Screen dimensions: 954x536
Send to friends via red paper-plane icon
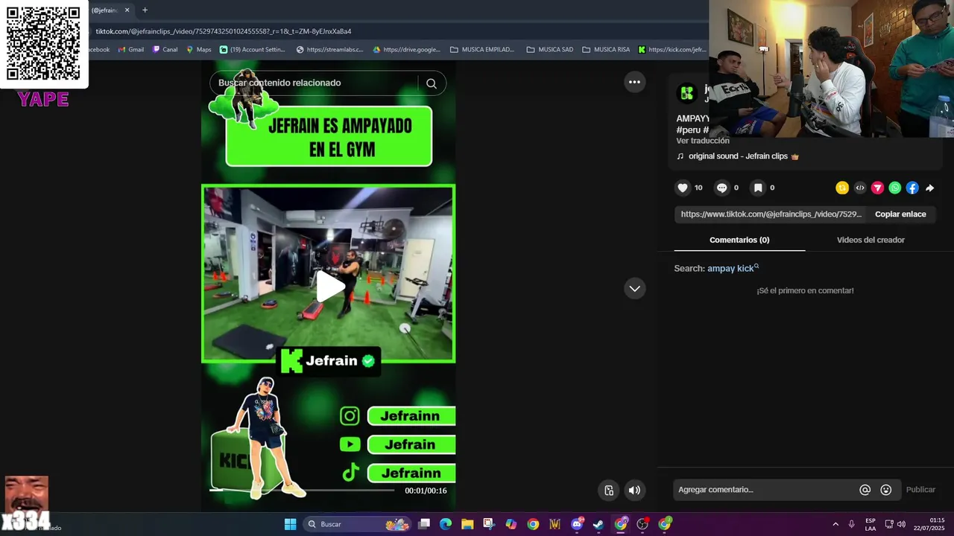(878, 188)
